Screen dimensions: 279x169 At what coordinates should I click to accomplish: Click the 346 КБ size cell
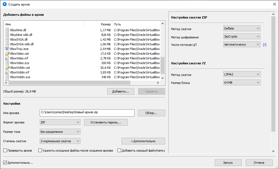point(106,77)
